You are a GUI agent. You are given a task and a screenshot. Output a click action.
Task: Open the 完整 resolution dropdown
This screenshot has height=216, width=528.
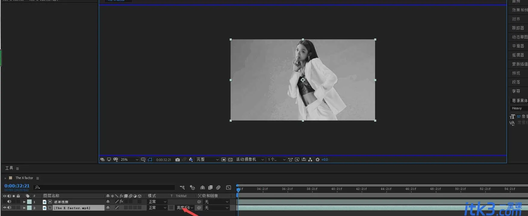[207, 160]
